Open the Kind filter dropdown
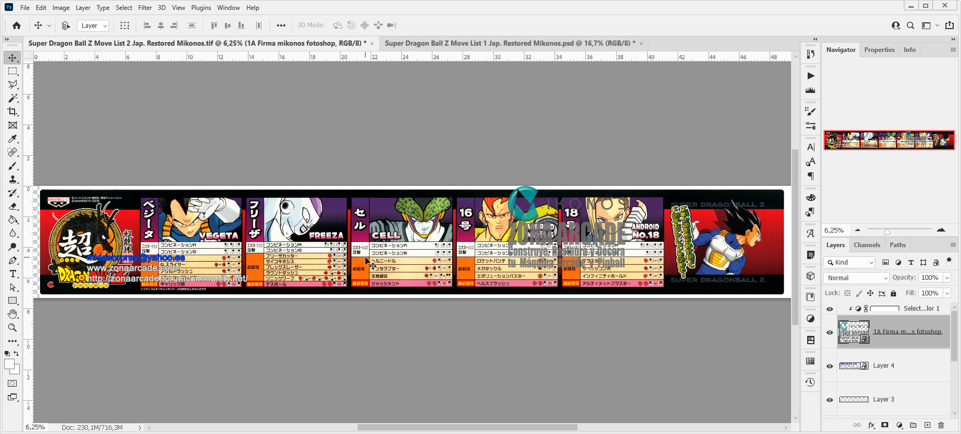This screenshot has height=434, width=961. click(850, 263)
